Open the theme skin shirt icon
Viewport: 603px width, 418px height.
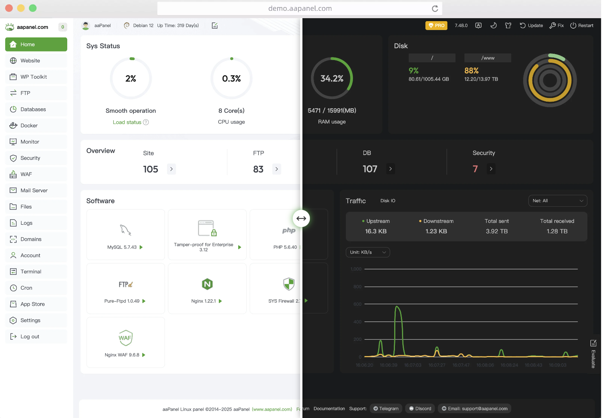(x=508, y=26)
